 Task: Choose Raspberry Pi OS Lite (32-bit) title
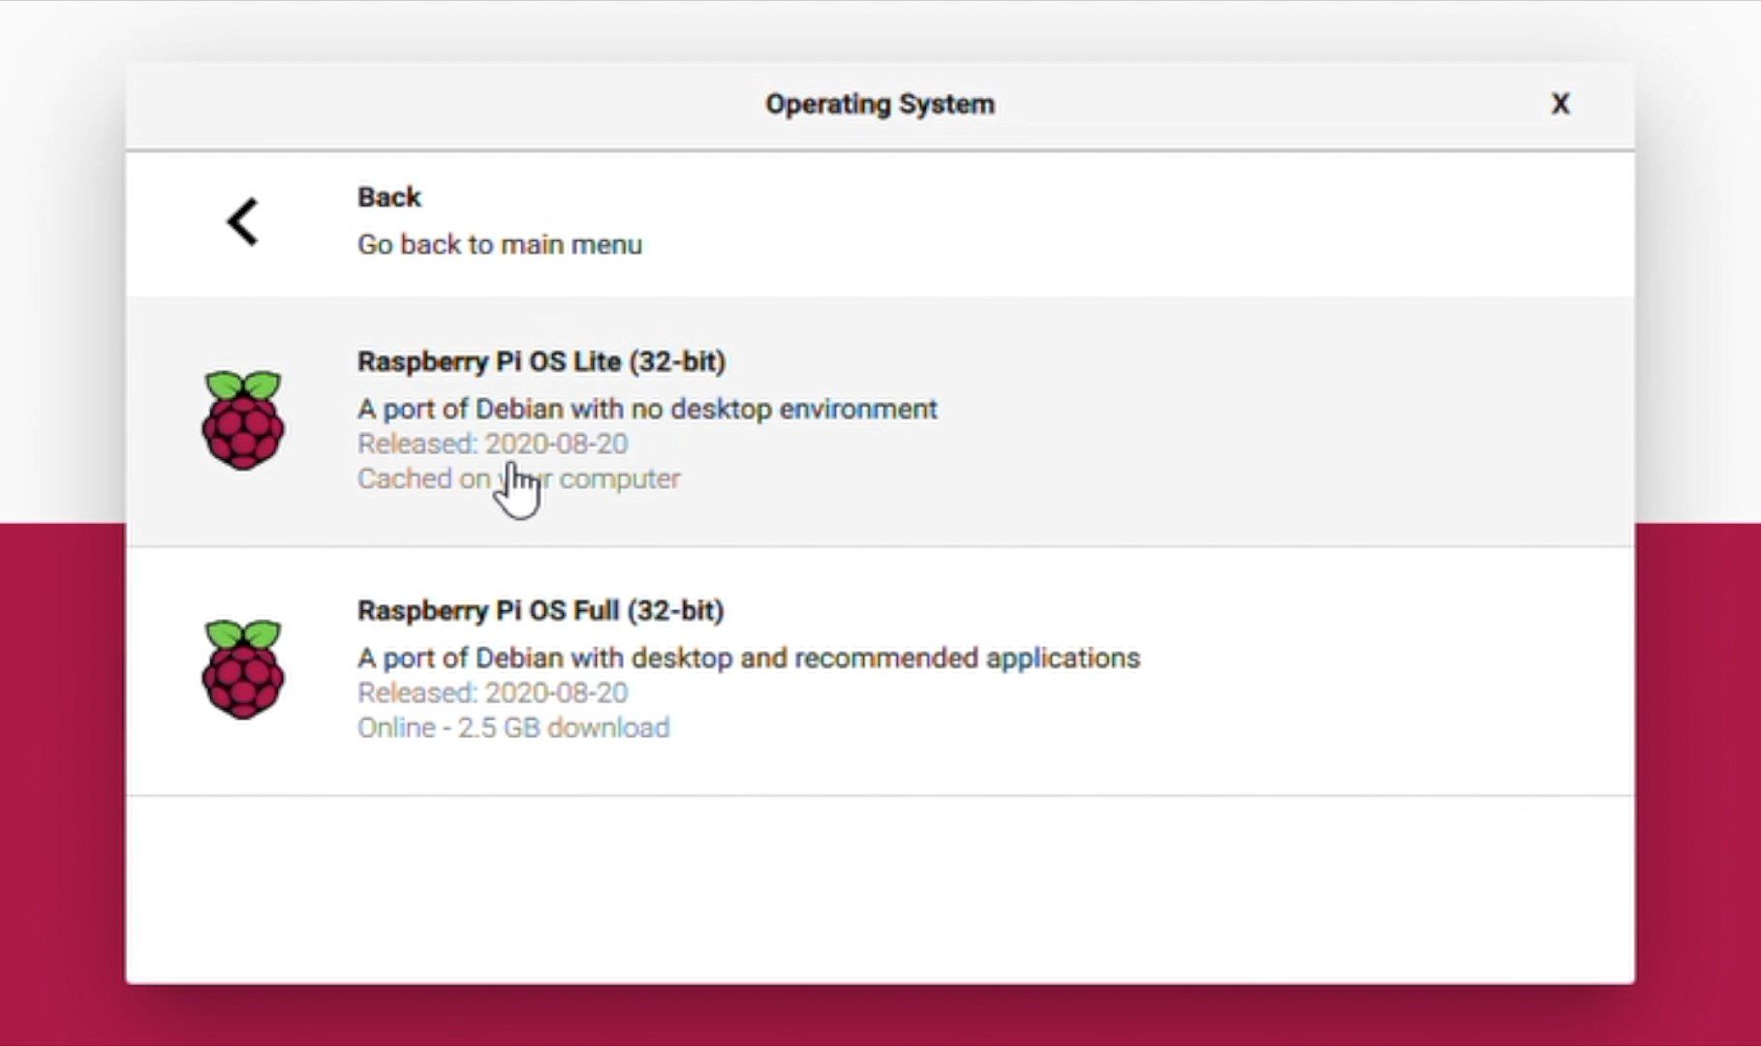pos(541,361)
